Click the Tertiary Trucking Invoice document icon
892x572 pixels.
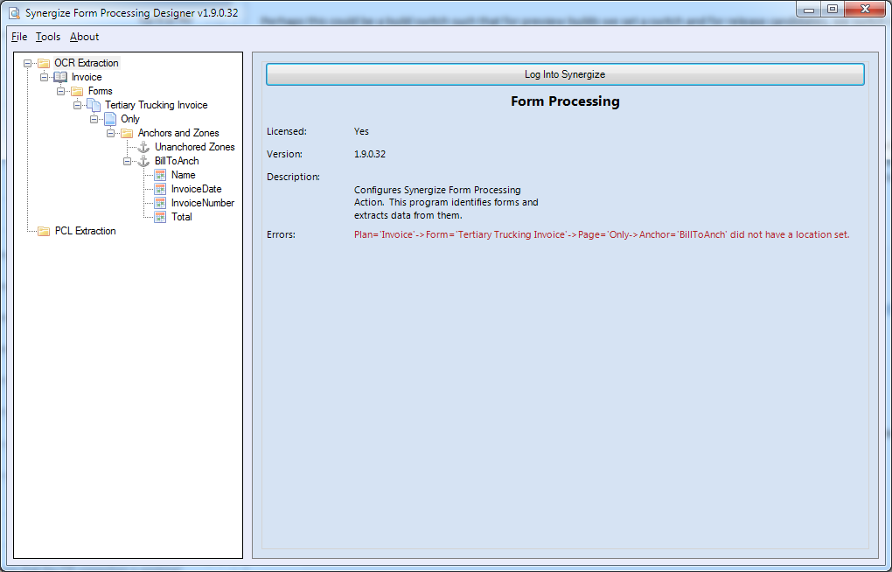click(94, 105)
